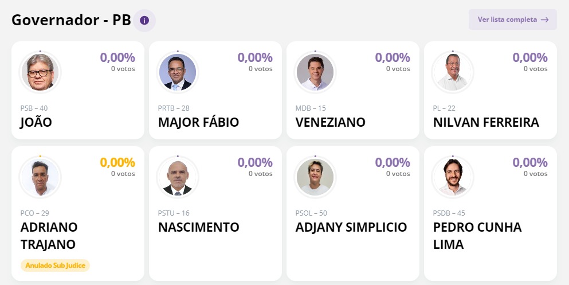
Task: Open Adriano Trajano's photo
Action: (x=40, y=177)
